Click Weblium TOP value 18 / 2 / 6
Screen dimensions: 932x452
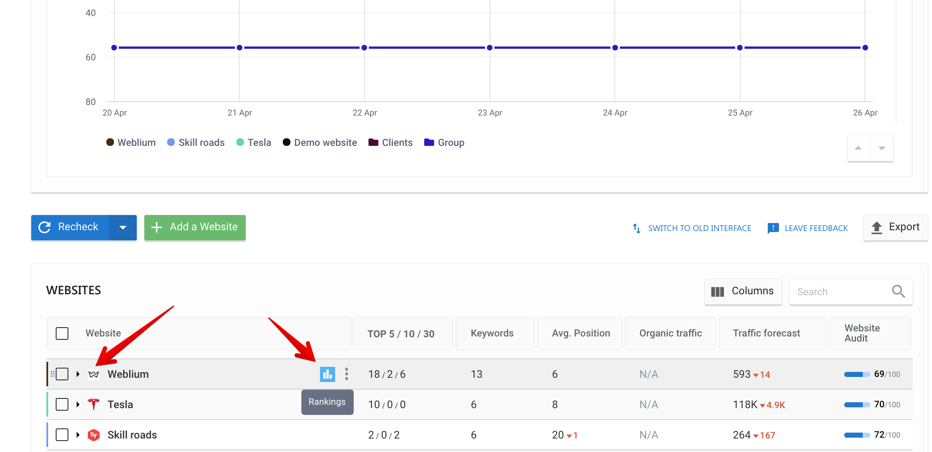(387, 374)
